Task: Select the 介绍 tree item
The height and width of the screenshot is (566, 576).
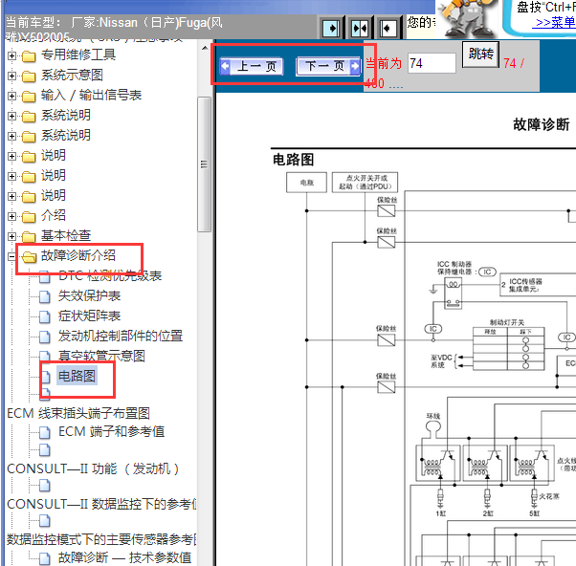Action: click(x=54, y=215)
